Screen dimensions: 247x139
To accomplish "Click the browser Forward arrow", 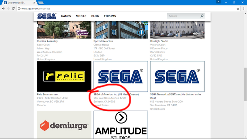I will (8, 8).
